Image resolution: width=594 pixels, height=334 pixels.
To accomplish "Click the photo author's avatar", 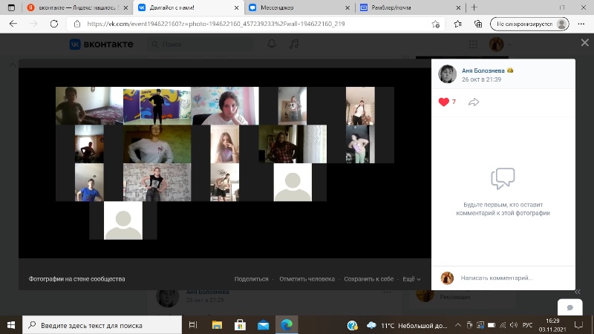I will pyautogui.click(x=447, y=73).
